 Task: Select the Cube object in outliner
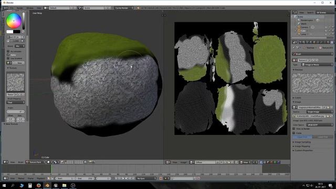coord(303,30)
